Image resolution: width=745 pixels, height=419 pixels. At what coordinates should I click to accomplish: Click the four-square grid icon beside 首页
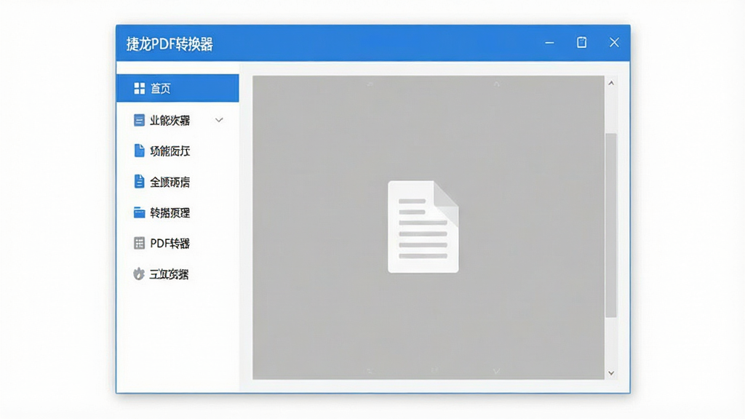[x=139, y=88]
